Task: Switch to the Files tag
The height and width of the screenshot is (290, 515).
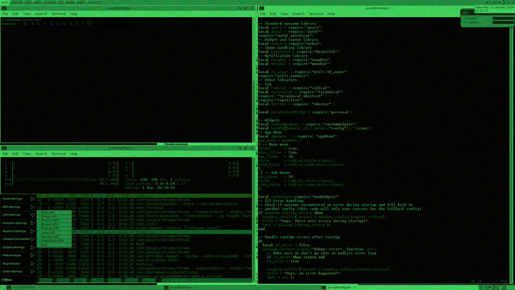Action: pyautogui.click(x=28, y=2)
